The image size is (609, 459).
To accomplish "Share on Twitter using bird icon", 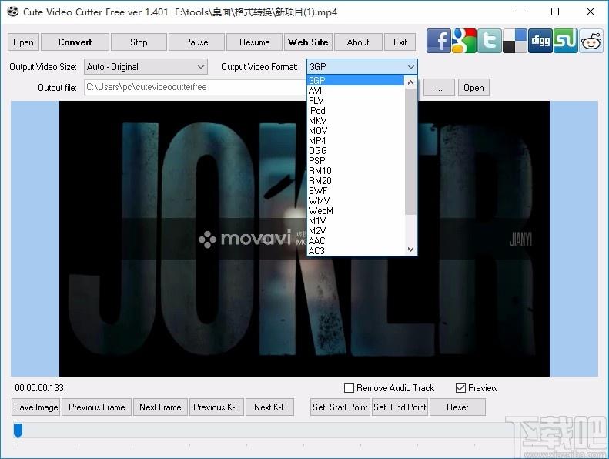I will [490, 41].
